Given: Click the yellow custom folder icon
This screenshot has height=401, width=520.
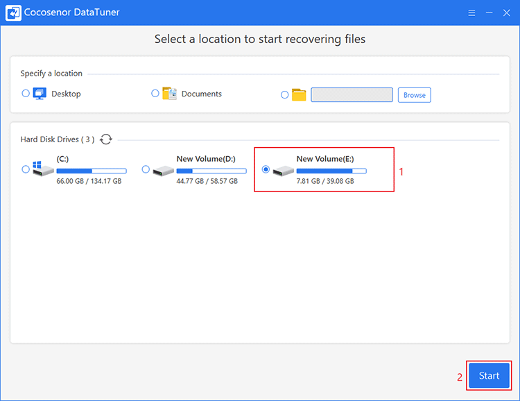Looking at the screenshot, I should [299, 95].
